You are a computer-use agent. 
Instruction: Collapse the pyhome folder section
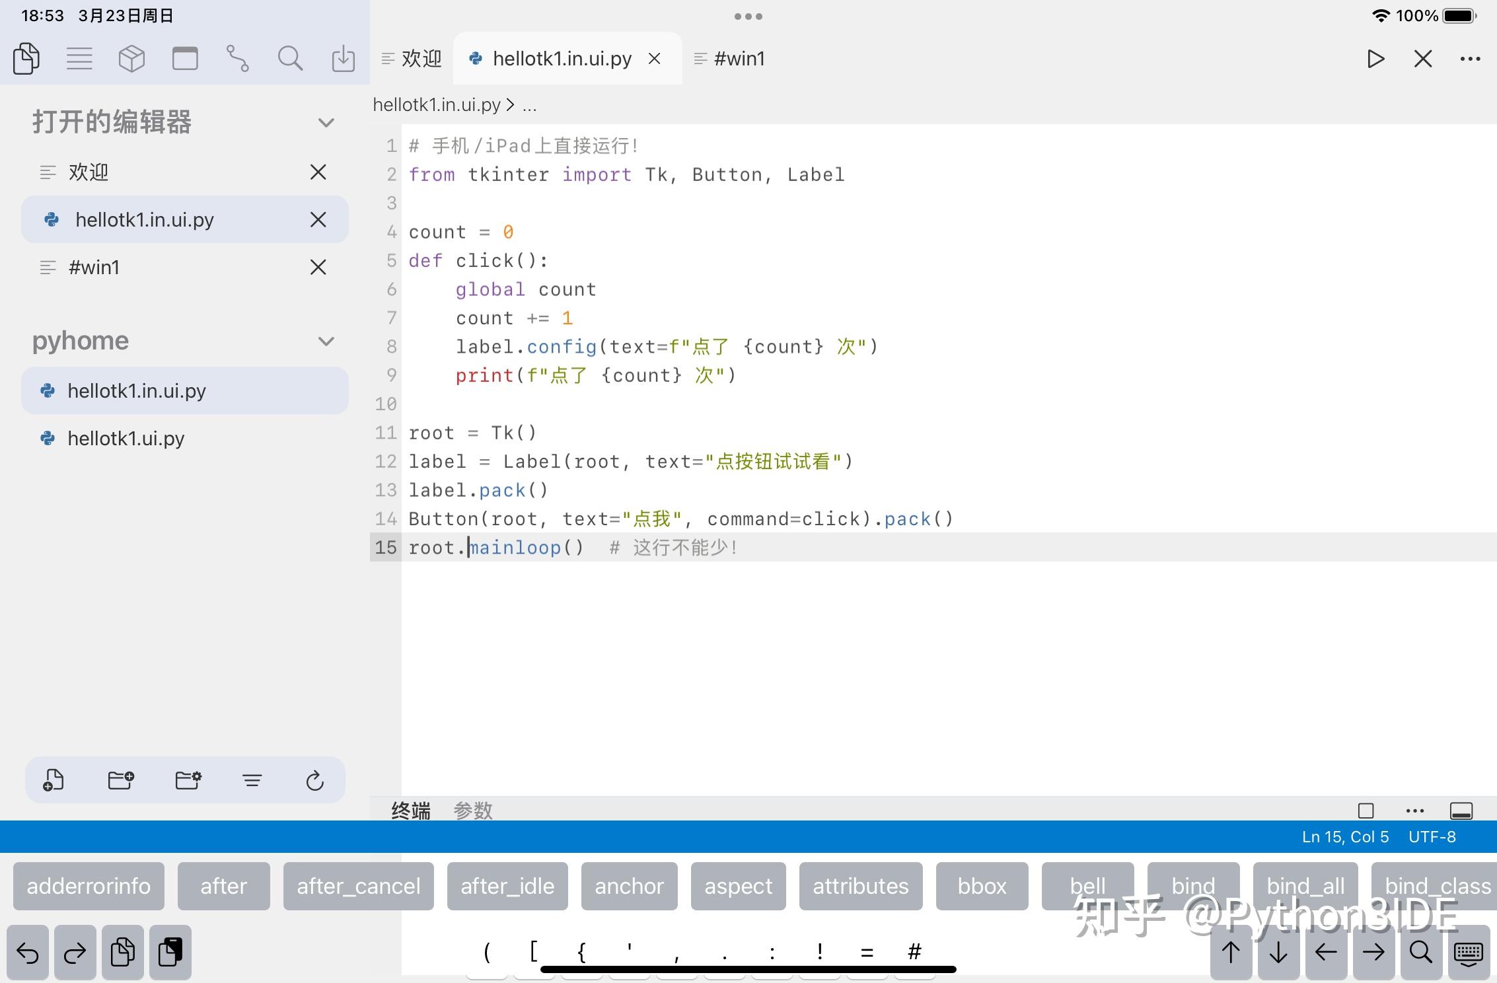click(x=325, y=341)
